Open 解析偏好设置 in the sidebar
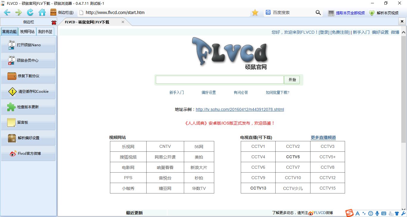 (28, 138)
